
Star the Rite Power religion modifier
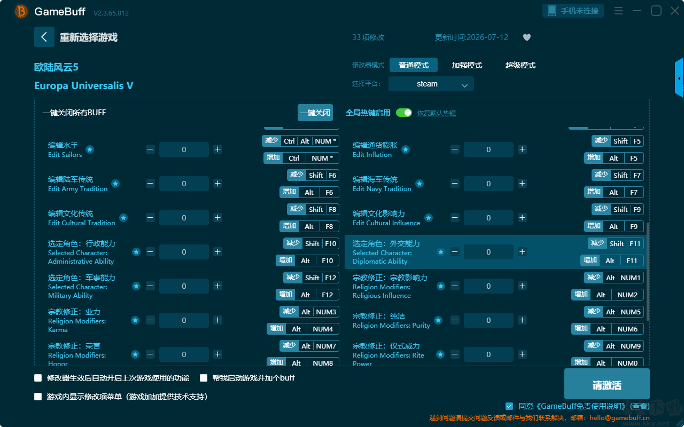click(x=440, y=354)
